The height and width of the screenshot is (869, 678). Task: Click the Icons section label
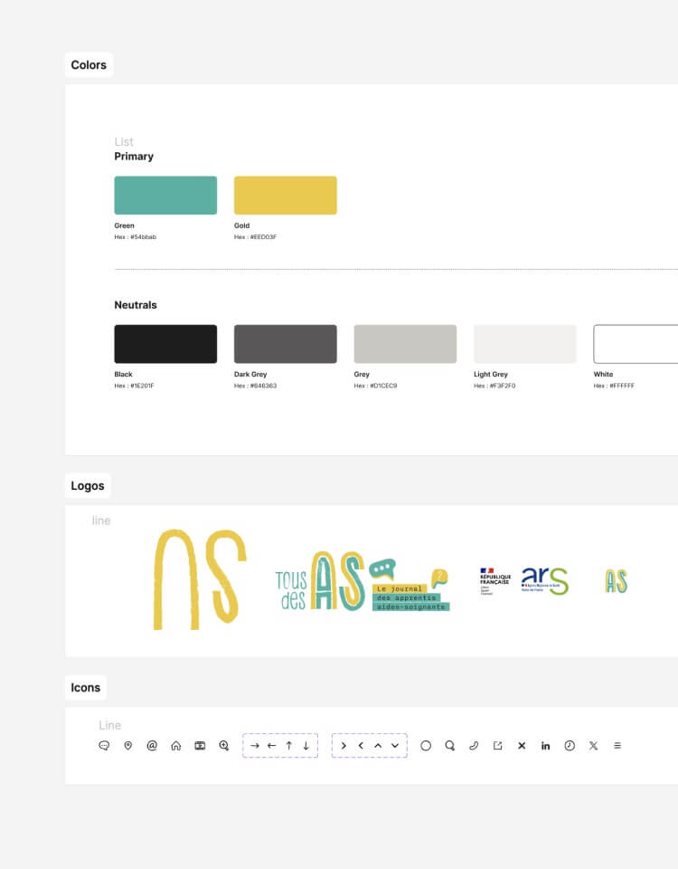click(x=86, y=687)
